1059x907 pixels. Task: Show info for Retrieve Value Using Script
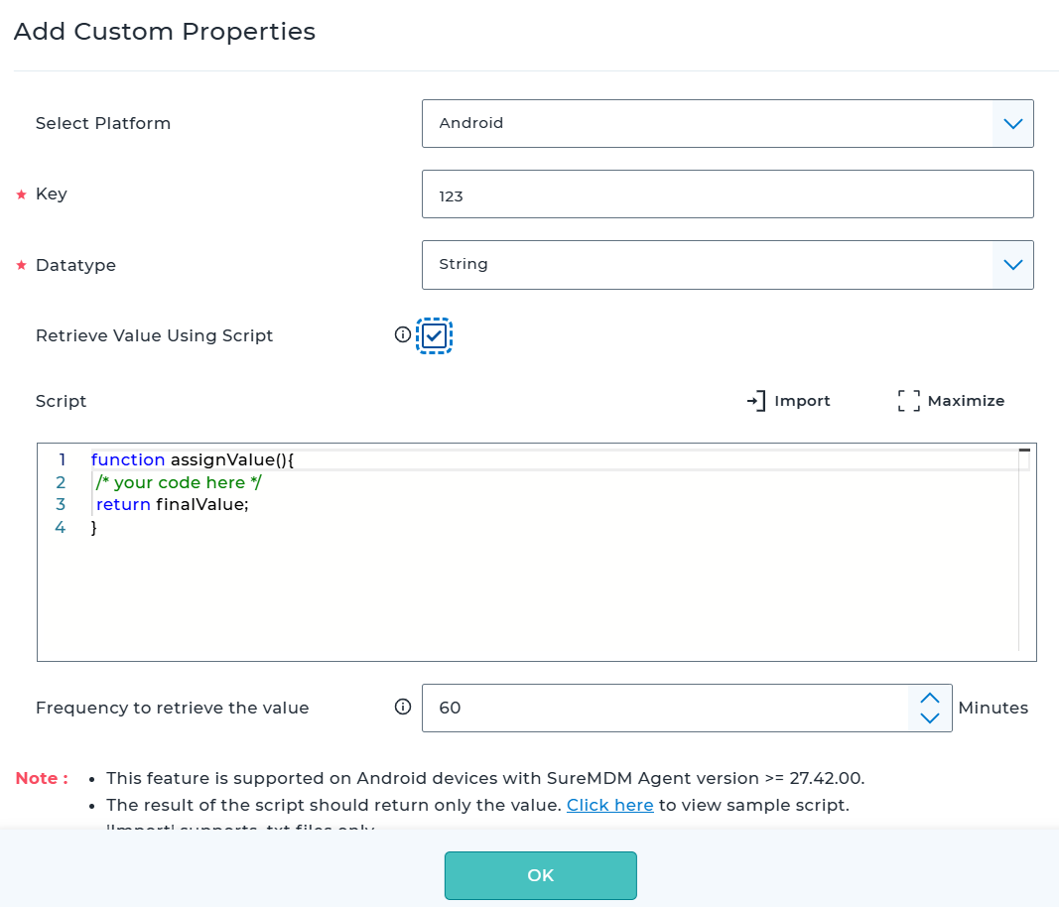402,335
